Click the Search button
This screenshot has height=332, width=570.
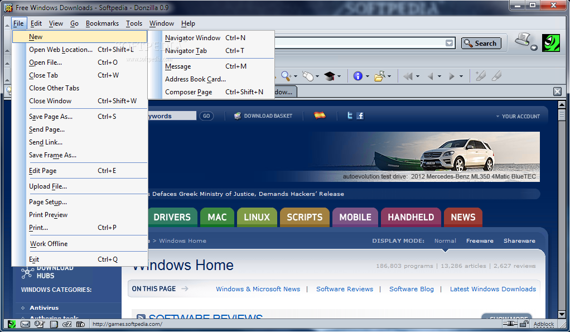coord(481,43)
